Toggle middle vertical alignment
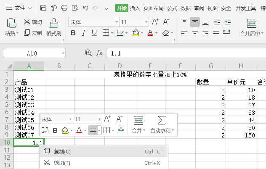 point(195,22)
